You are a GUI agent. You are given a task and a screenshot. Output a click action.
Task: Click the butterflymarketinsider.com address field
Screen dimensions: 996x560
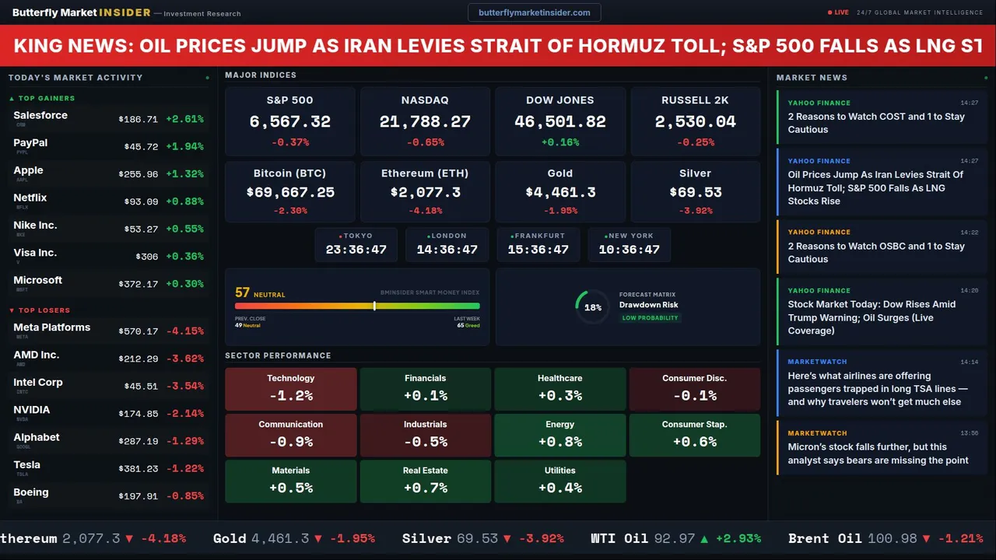(x=534, y=12)
